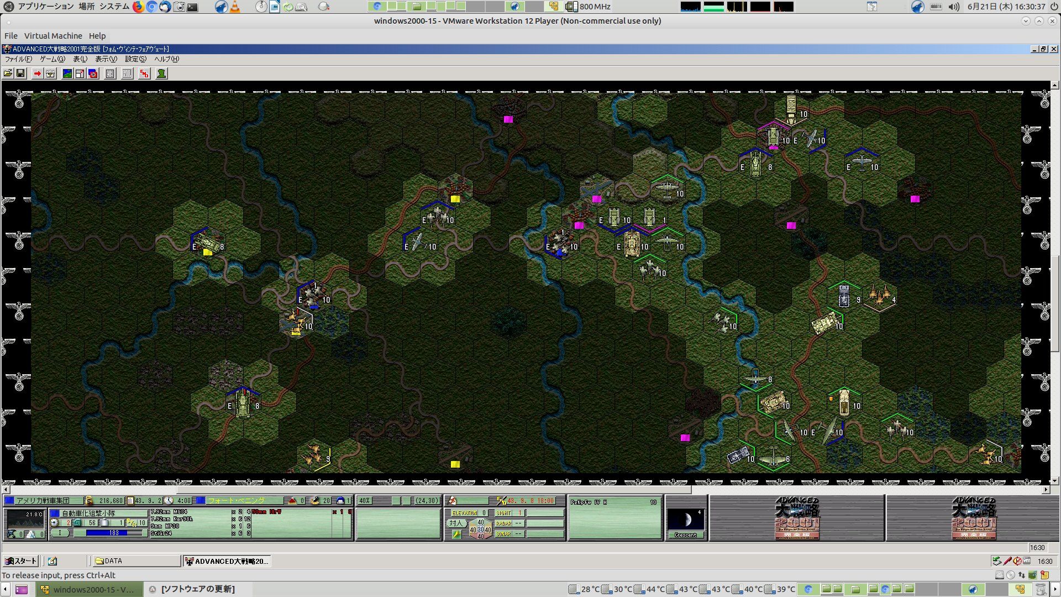Open the ファイル(F) menu
Screen dimensions: 1061x597
click(x=18, y=59)
